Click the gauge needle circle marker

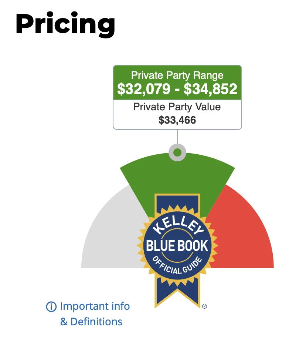[x=177, y=152]
